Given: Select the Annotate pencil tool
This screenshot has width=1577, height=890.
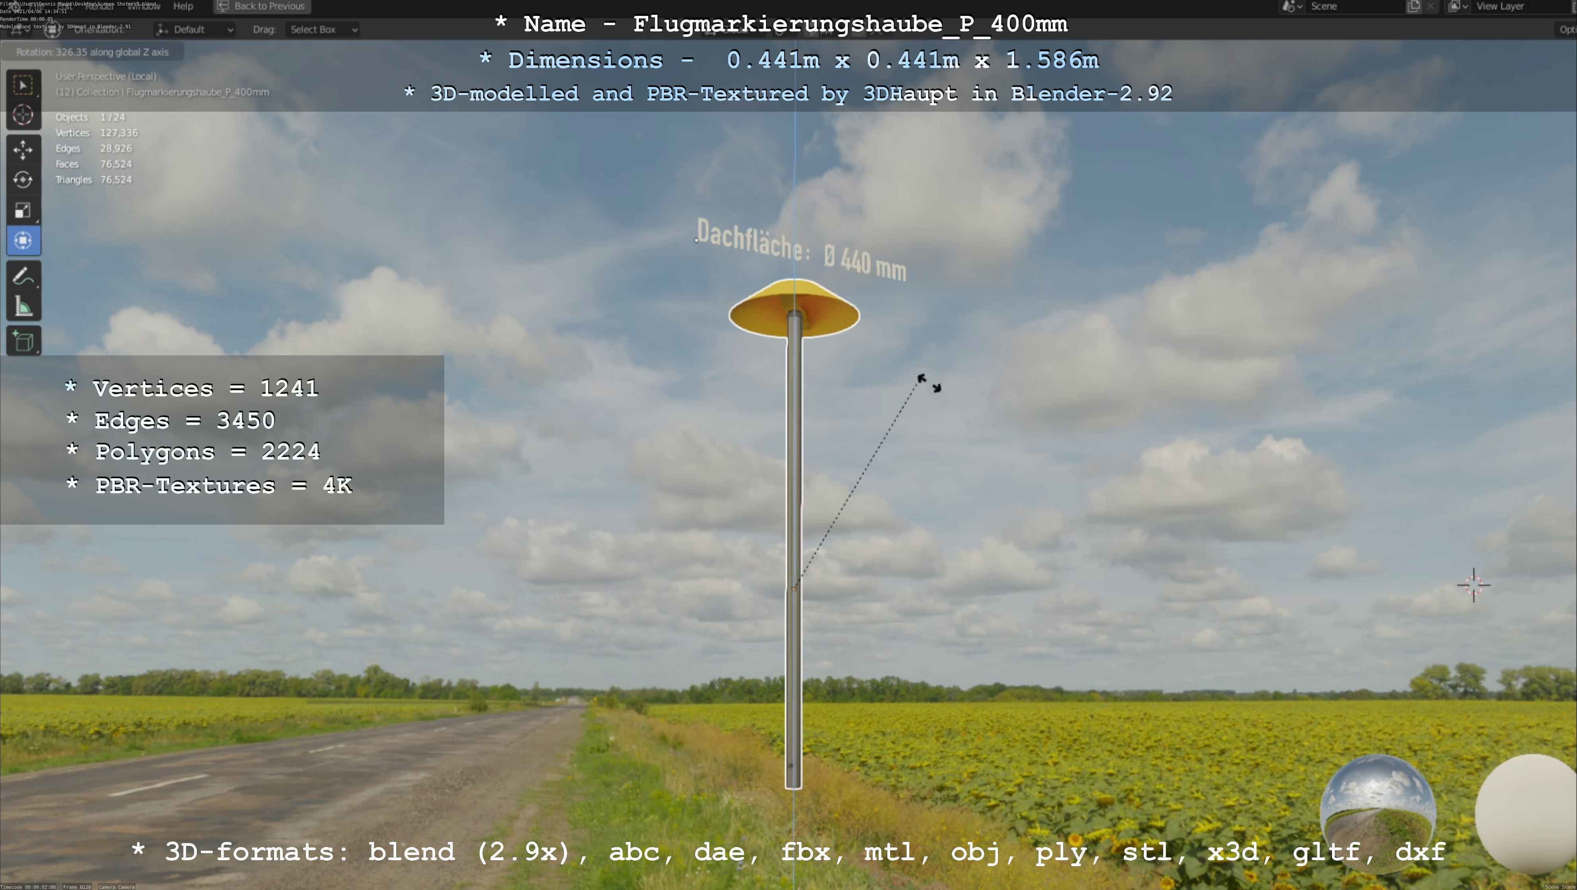Looking at the screenshot, I should pyautogui.click(x=23, y=277).
